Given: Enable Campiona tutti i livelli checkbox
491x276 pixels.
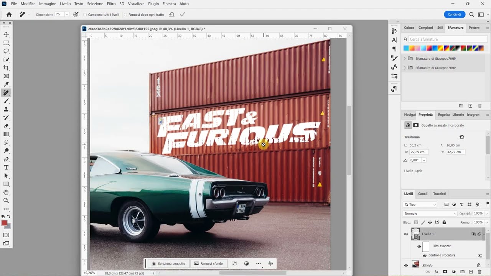Looking at the screenshot, I should 85,15.
